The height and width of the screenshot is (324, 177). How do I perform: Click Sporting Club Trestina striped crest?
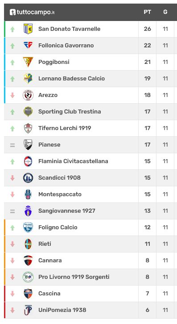(28, 112)
